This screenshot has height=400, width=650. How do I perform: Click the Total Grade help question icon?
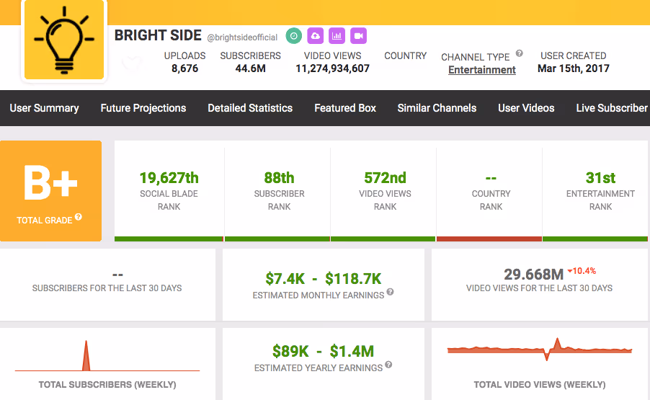pos(79,217)
